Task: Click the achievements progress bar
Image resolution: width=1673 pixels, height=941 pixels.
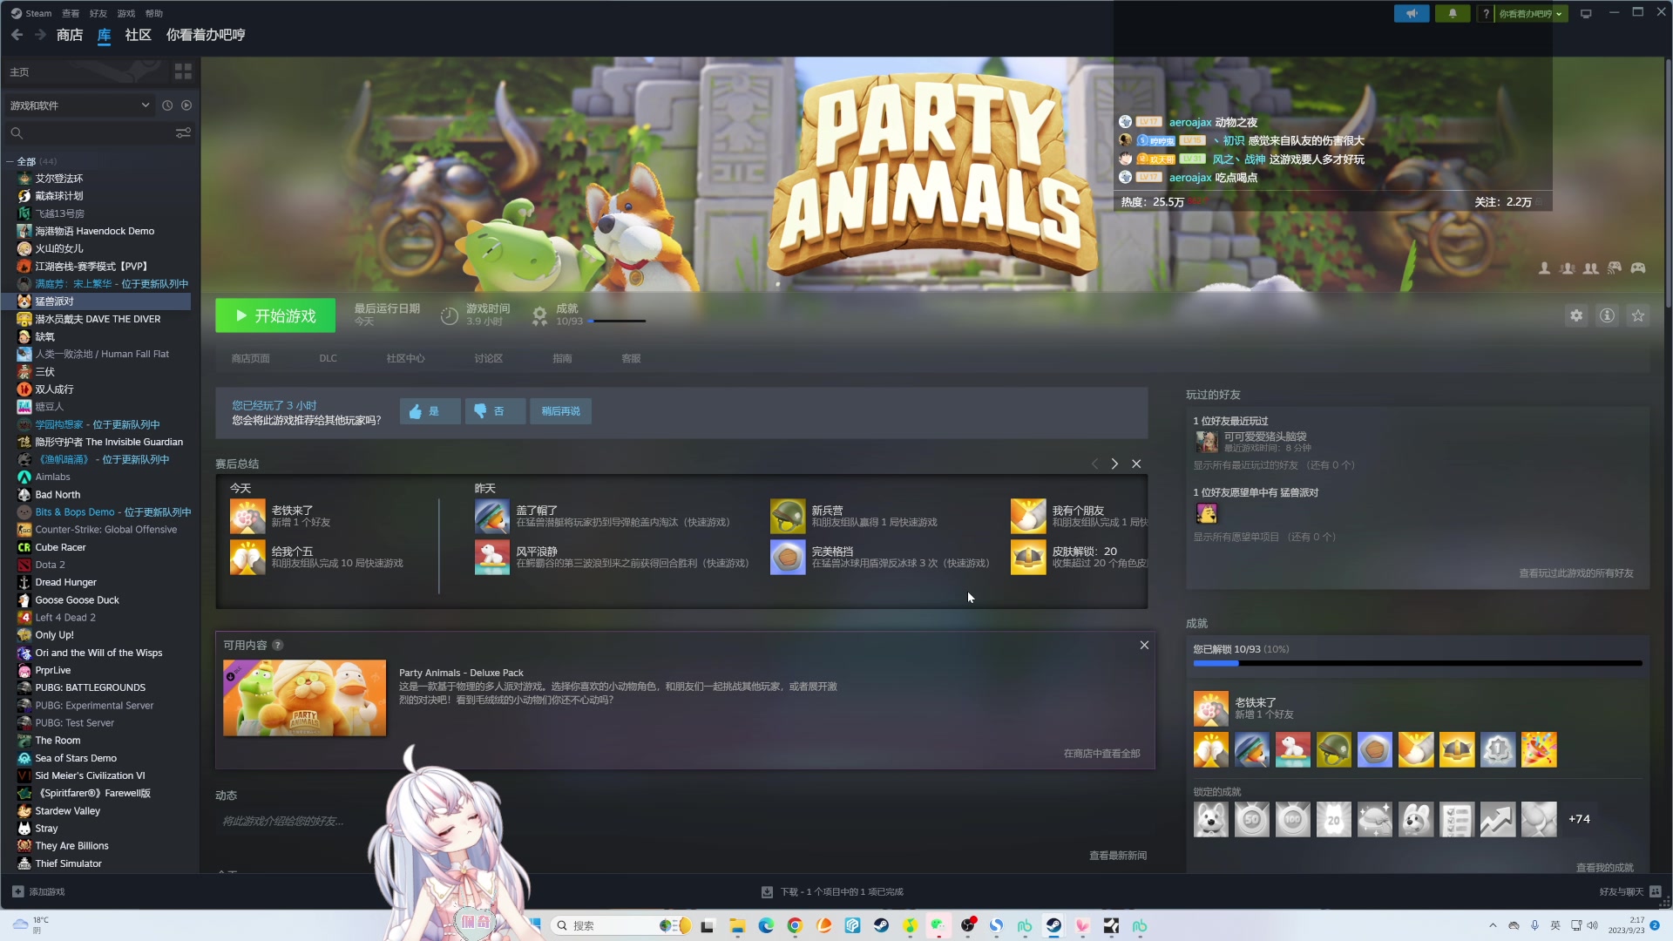Action: (1417, 664)
